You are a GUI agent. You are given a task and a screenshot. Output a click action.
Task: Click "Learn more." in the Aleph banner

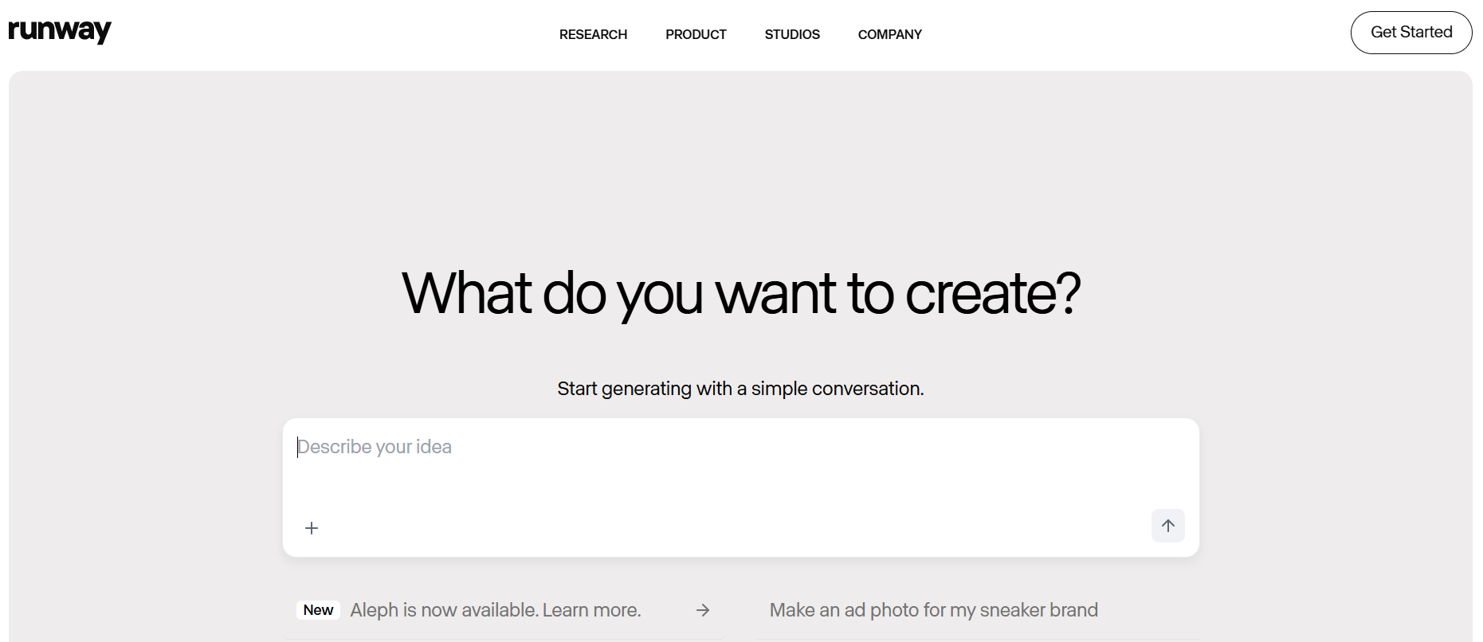tap(592, 610)
